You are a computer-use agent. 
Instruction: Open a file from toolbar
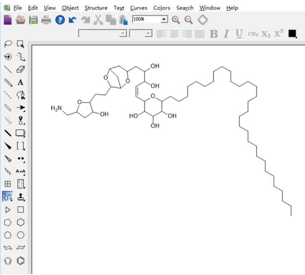(21, 20)
